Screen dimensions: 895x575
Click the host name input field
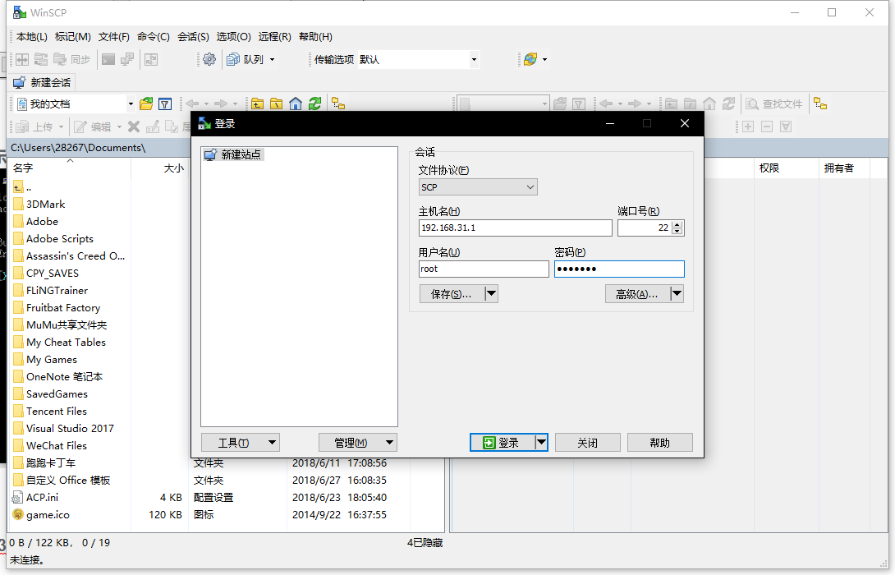[515, 228]
